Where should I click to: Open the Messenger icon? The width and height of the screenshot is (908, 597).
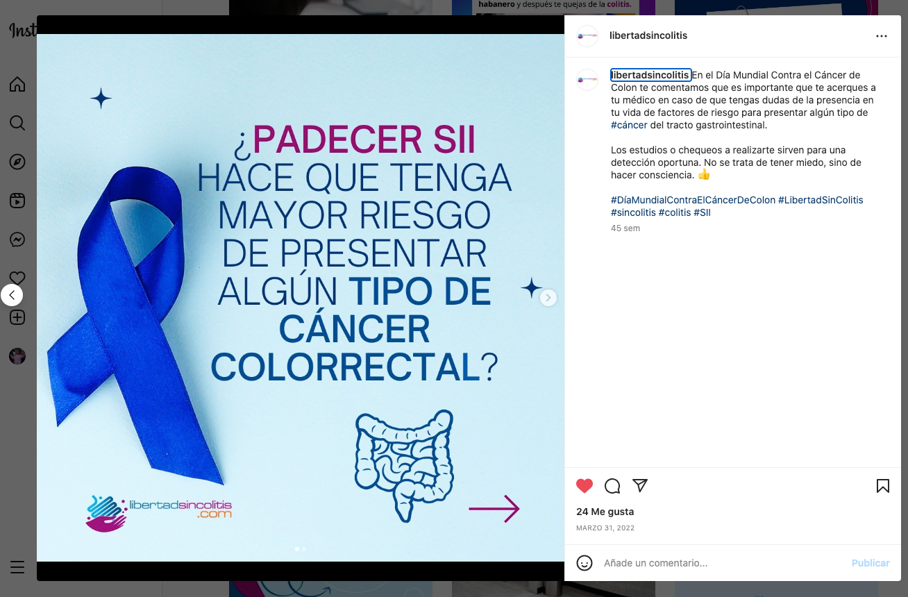tap(17, 239)
